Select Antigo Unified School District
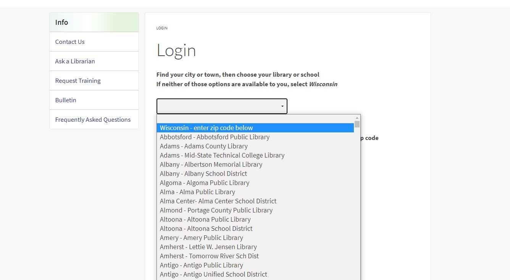This screenshot has height=280, width=510. pyautogui.click(x=213, y=274)
